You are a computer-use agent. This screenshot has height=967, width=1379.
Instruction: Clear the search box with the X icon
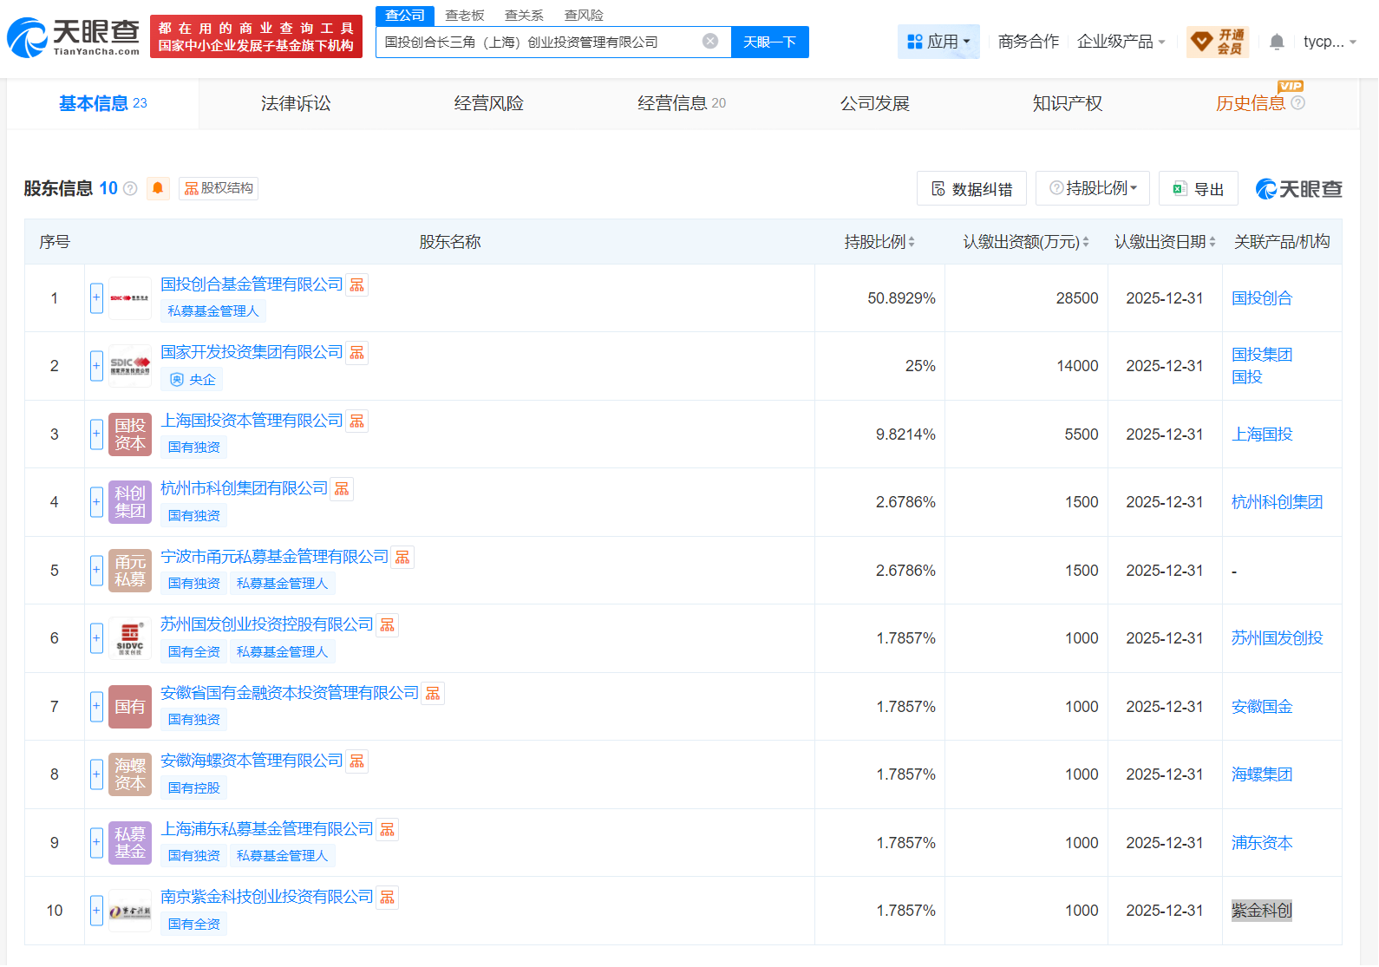(x=710, y=42)
